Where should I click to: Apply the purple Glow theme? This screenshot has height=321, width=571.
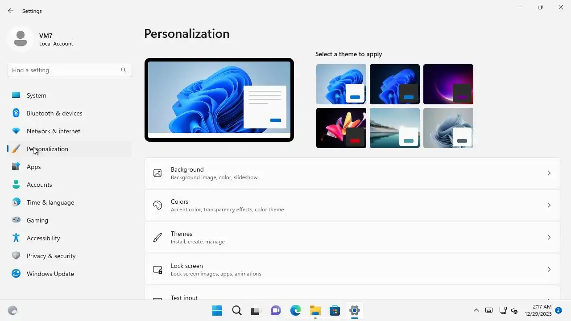(x=448, y=84)
